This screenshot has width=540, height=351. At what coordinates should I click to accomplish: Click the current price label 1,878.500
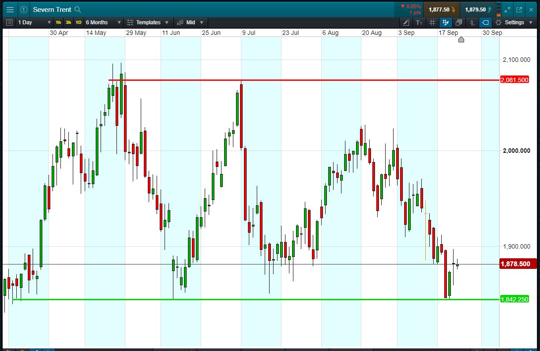click(518, 264)
